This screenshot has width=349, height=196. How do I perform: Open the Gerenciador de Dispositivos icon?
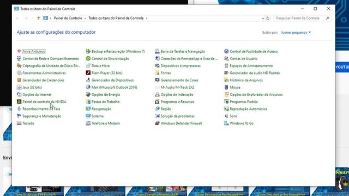tap(88, 80)
